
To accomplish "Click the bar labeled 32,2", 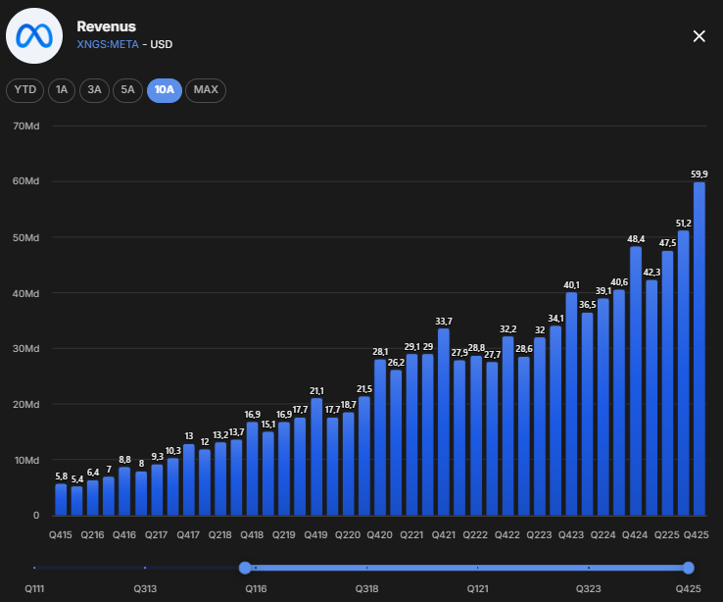I will pyautogui.click(x=507, y=426).
